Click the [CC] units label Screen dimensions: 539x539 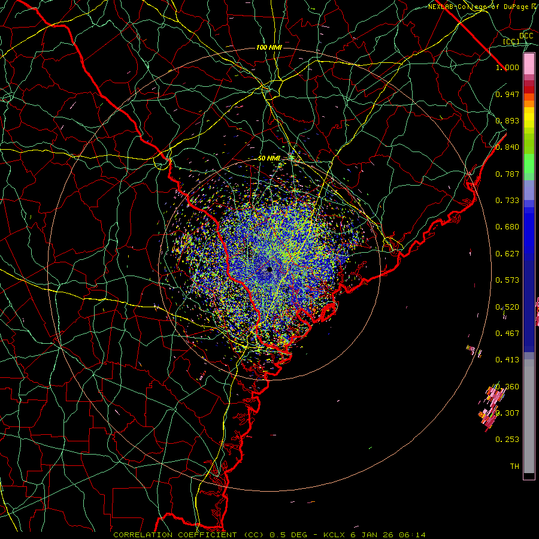point(511,41)
